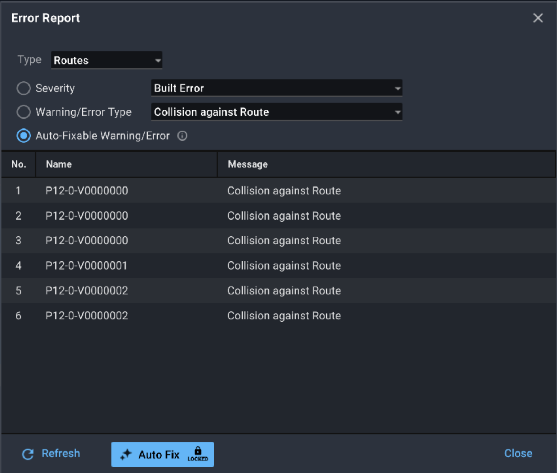
Task: Click the Collision against Route message in row 5
Action: 284,291
